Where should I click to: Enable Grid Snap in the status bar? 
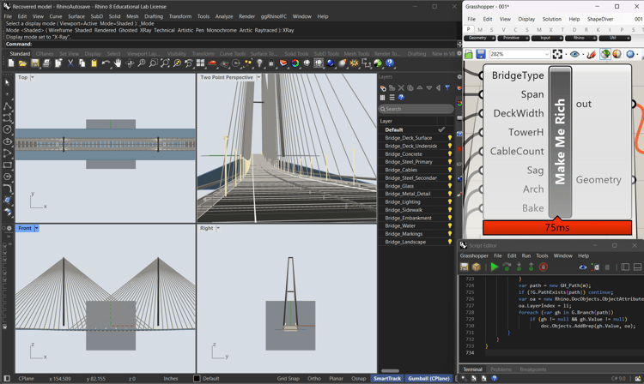[x=288, y=378]
